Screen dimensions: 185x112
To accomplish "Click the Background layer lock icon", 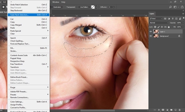I will coord(179,36).
